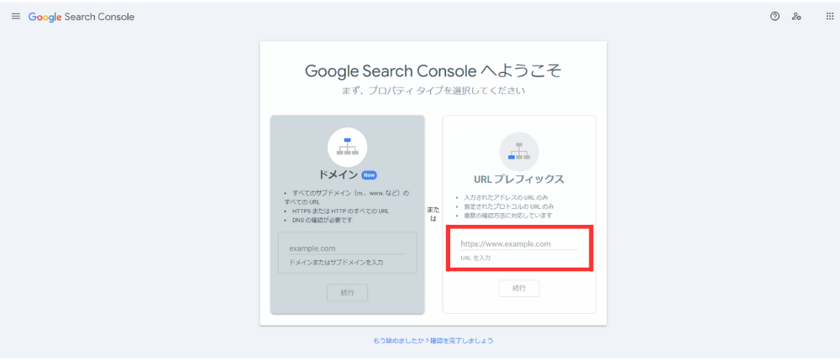Open user management settings icon

(796, 17)
